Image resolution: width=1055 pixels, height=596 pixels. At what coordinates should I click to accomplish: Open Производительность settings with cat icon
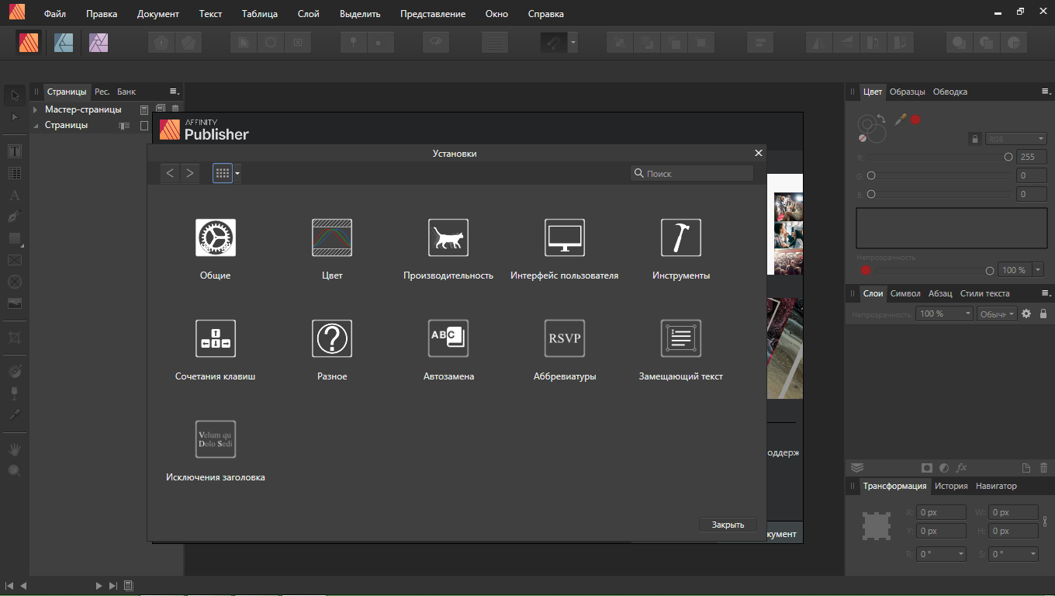click(x=448, y=237)
